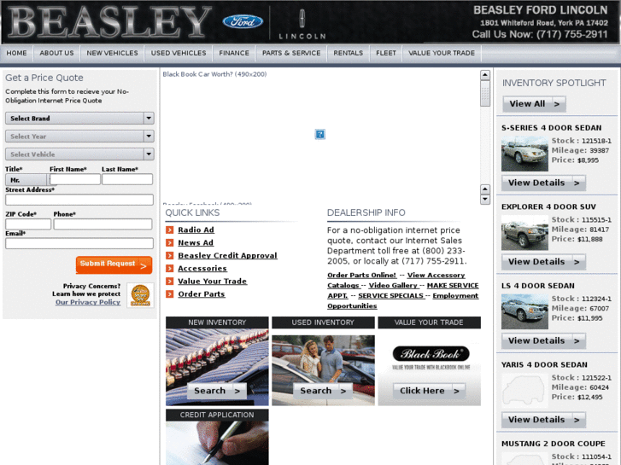621x465 pixels.
Task: Click the Submit Request button
Action: pyautogui.click(x=114, y=264)
